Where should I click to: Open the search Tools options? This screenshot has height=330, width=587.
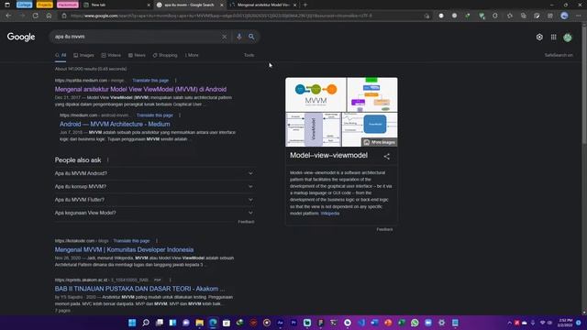249,55
